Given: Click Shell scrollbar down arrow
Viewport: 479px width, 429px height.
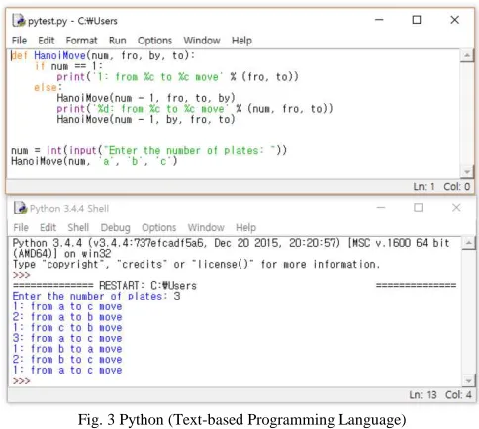Looking at the screenshot, I should click(x=468, y=380).
